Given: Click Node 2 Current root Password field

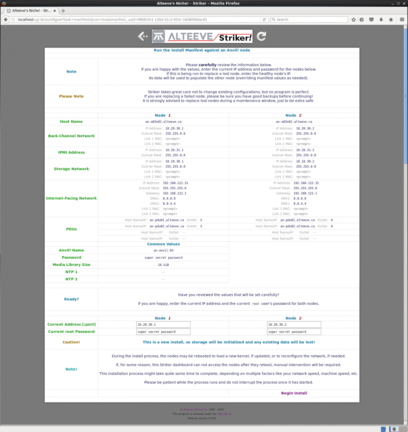Looking at the screenshot, I should point(294,332).
